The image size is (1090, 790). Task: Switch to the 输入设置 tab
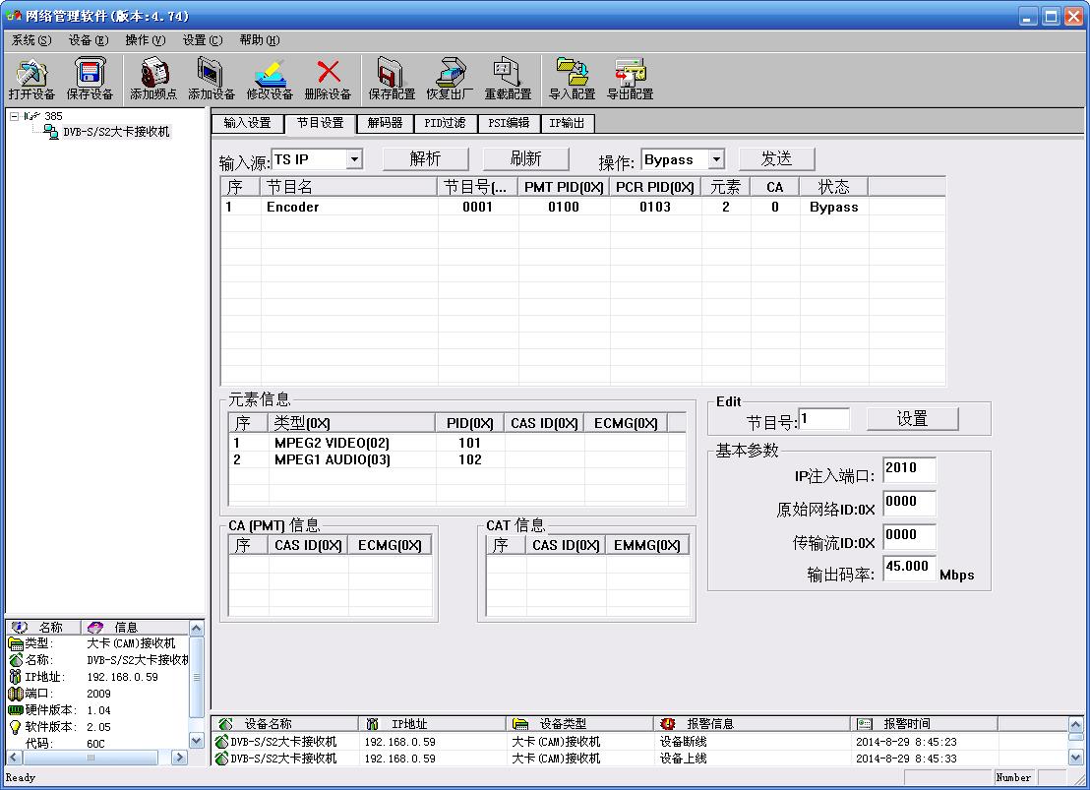coord(248,124)
